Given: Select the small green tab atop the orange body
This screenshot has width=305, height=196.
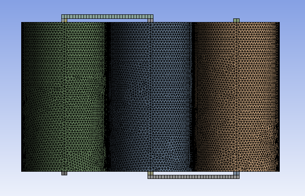Looking at the screenshot, I should pos(236,20).
